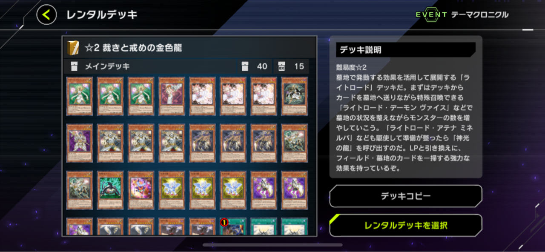Image resolution: width=545 pixels, height=252 pixels.
Task: Tap the red limited-1 badge on card
Action: pyautogui.click(x=224, y=222)
